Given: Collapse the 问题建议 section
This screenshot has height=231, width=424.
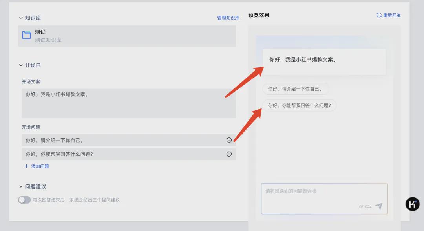Looking at the screenshot, I should click(x=21, y=187).
